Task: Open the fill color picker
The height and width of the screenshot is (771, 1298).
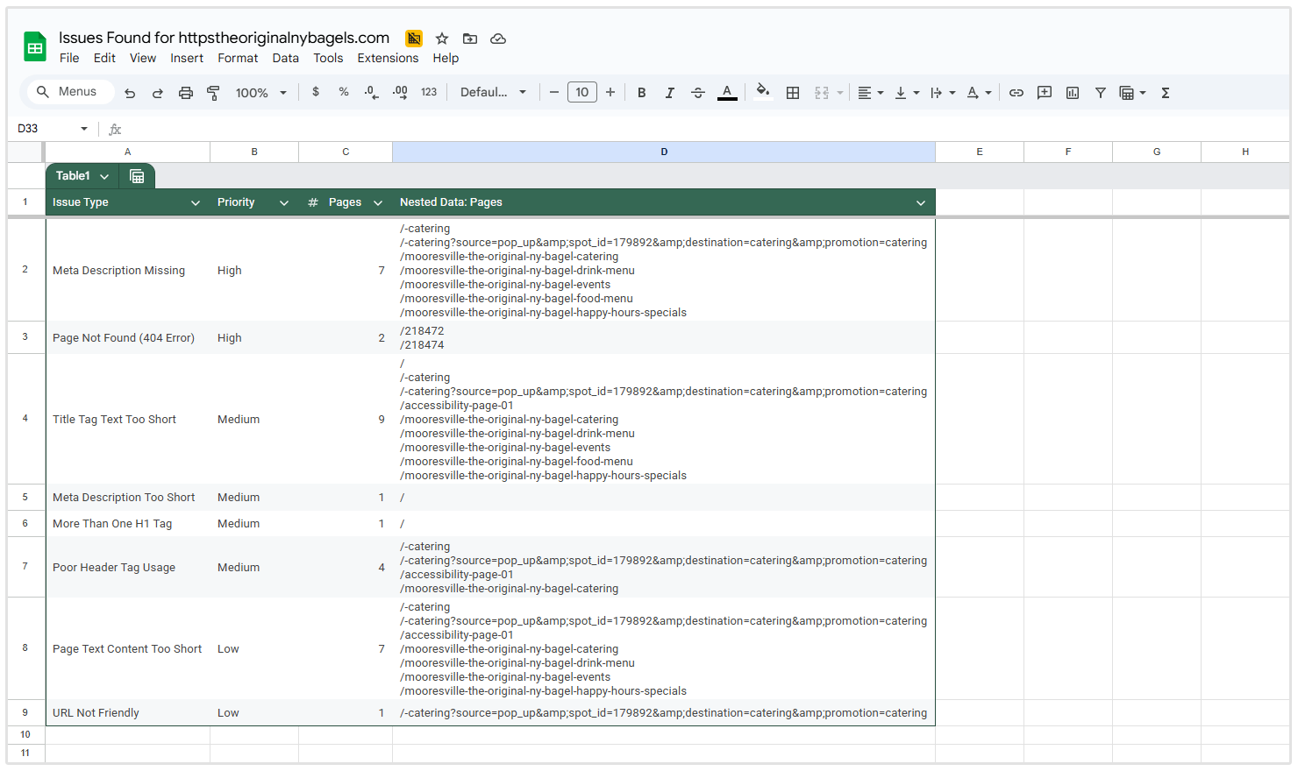Action: click(x=761, y=92)
